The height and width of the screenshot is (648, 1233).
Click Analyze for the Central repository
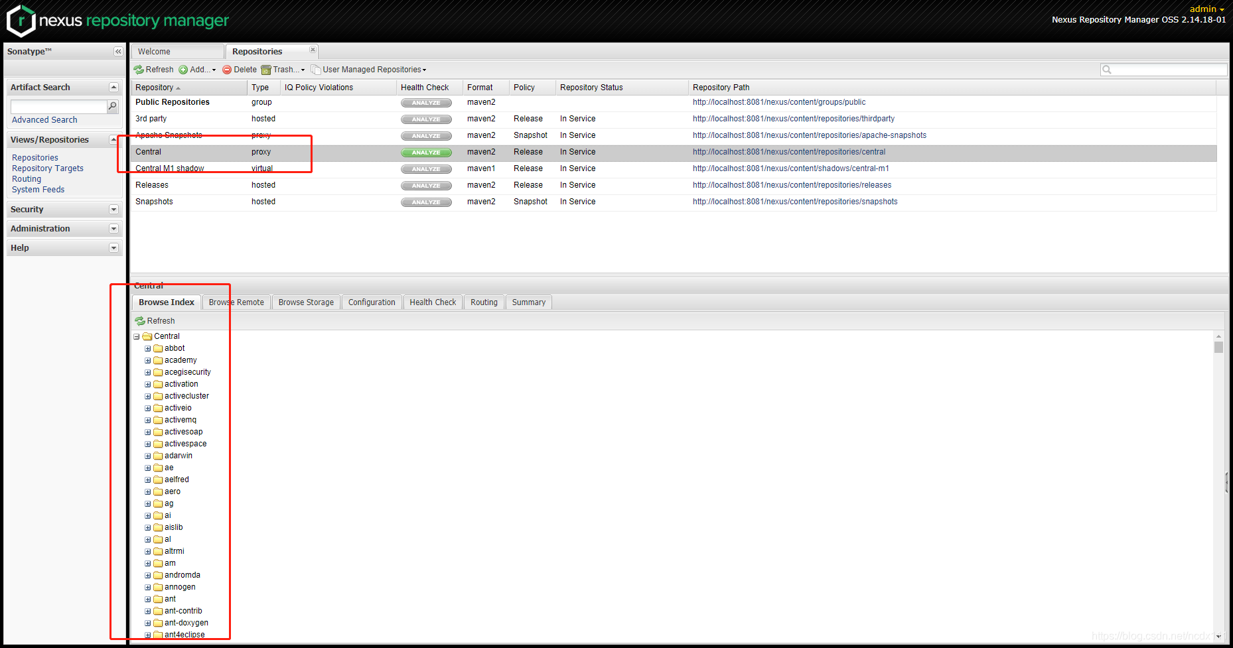click(x=426, y=153)
